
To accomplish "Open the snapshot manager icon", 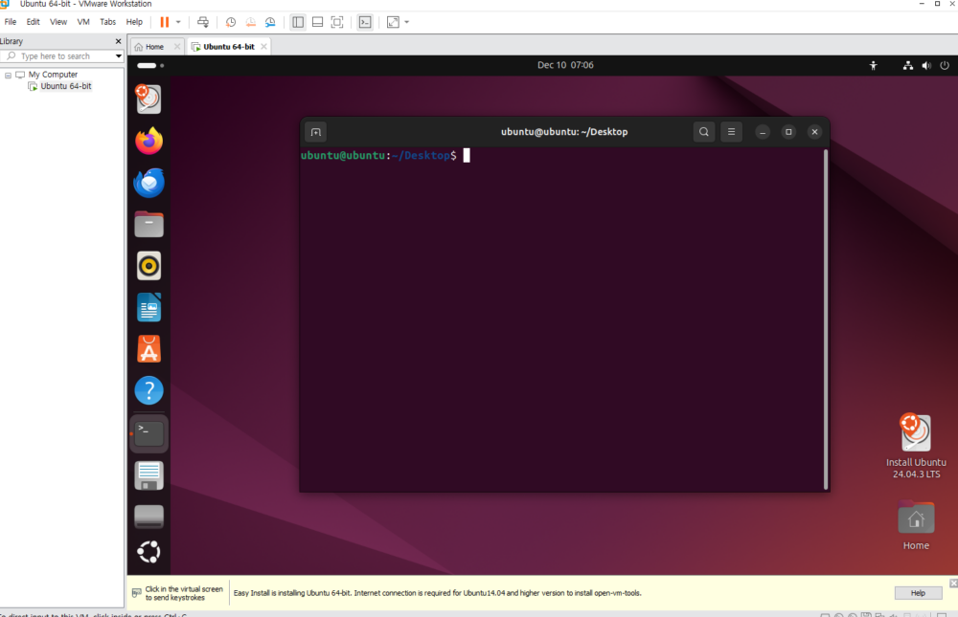I will [x=271, y=21].
